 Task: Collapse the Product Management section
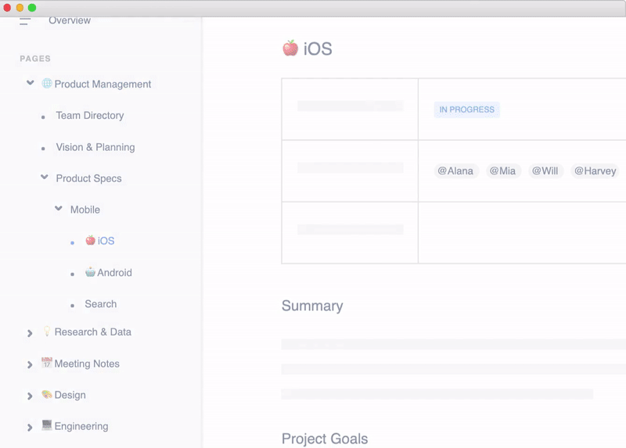31,83
